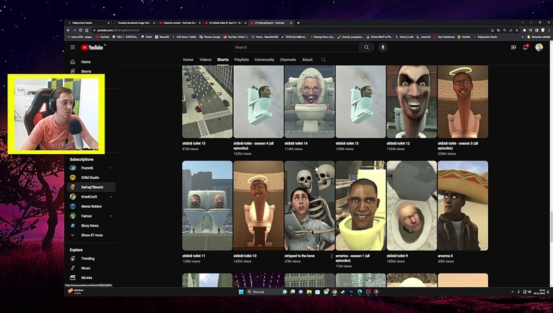Play the stripped to the bone thumbnail
The image size is (553, 313).
(x=310, y=206)
